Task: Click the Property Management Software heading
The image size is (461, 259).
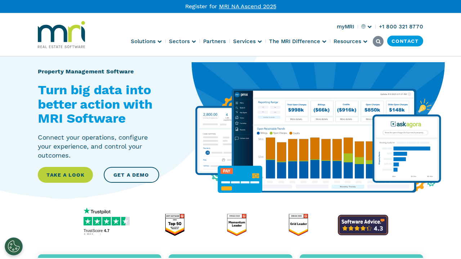Action: (86, 72)
